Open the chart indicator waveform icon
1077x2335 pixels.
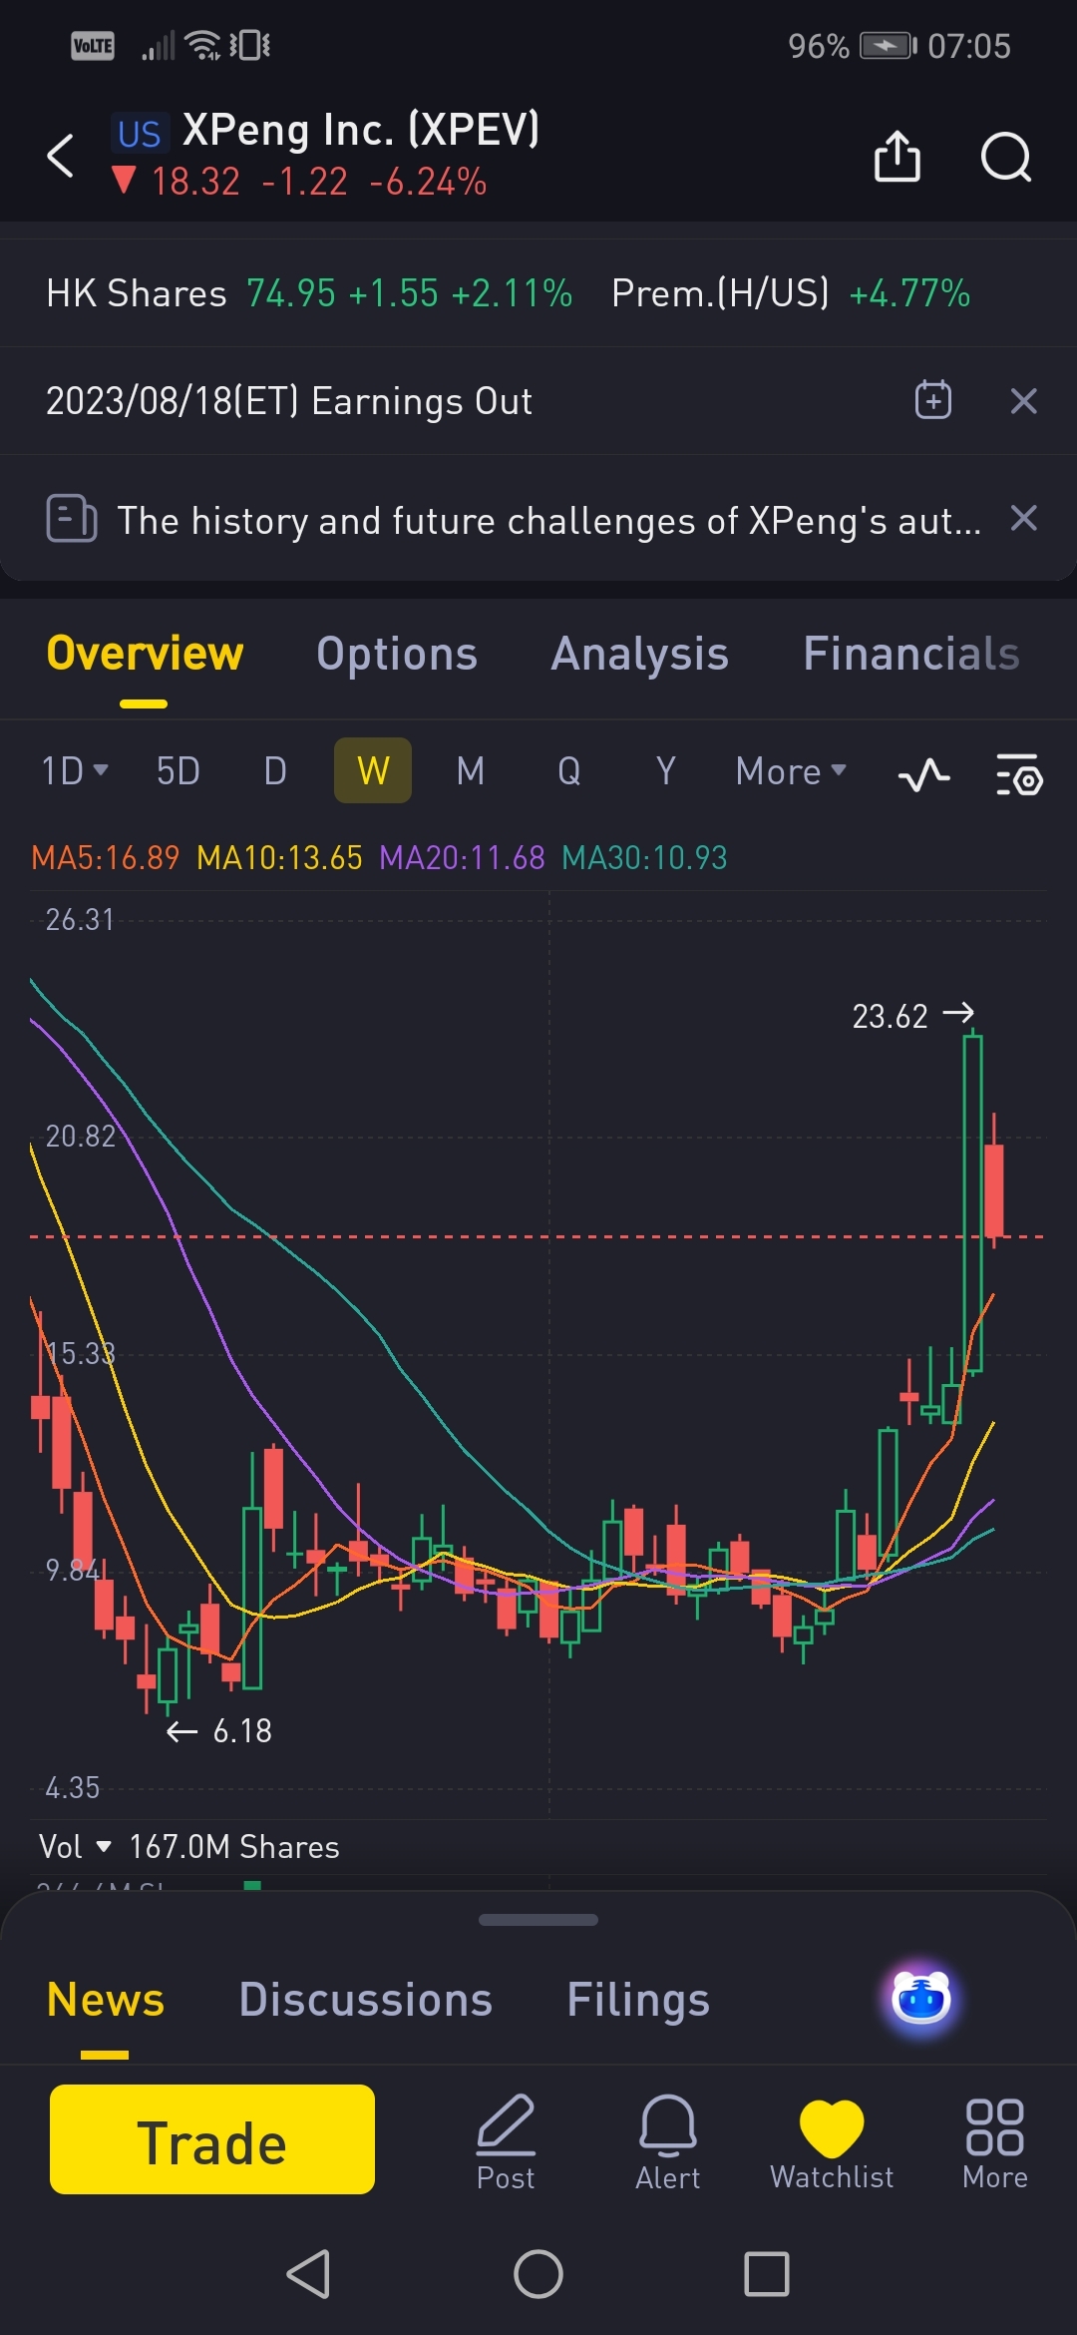point(923,774)
